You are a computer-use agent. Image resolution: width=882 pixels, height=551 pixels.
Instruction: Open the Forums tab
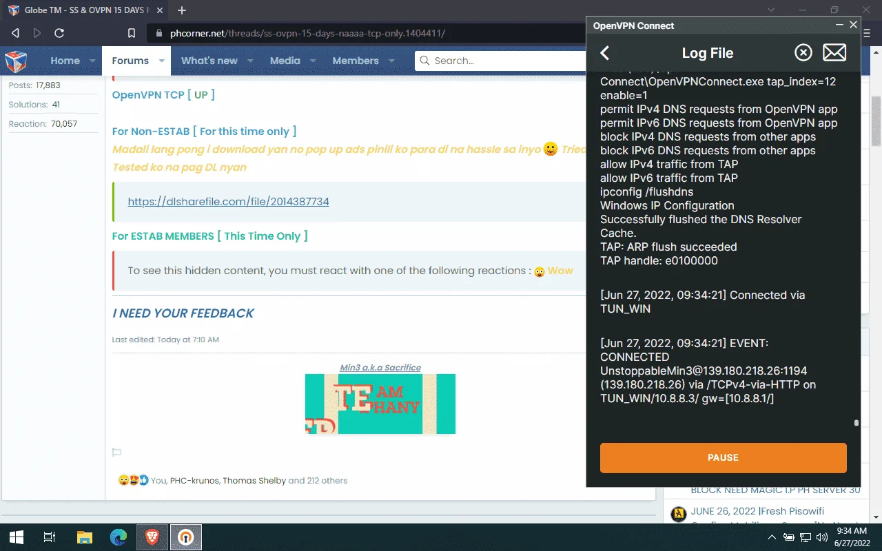[x=130, y=61]
